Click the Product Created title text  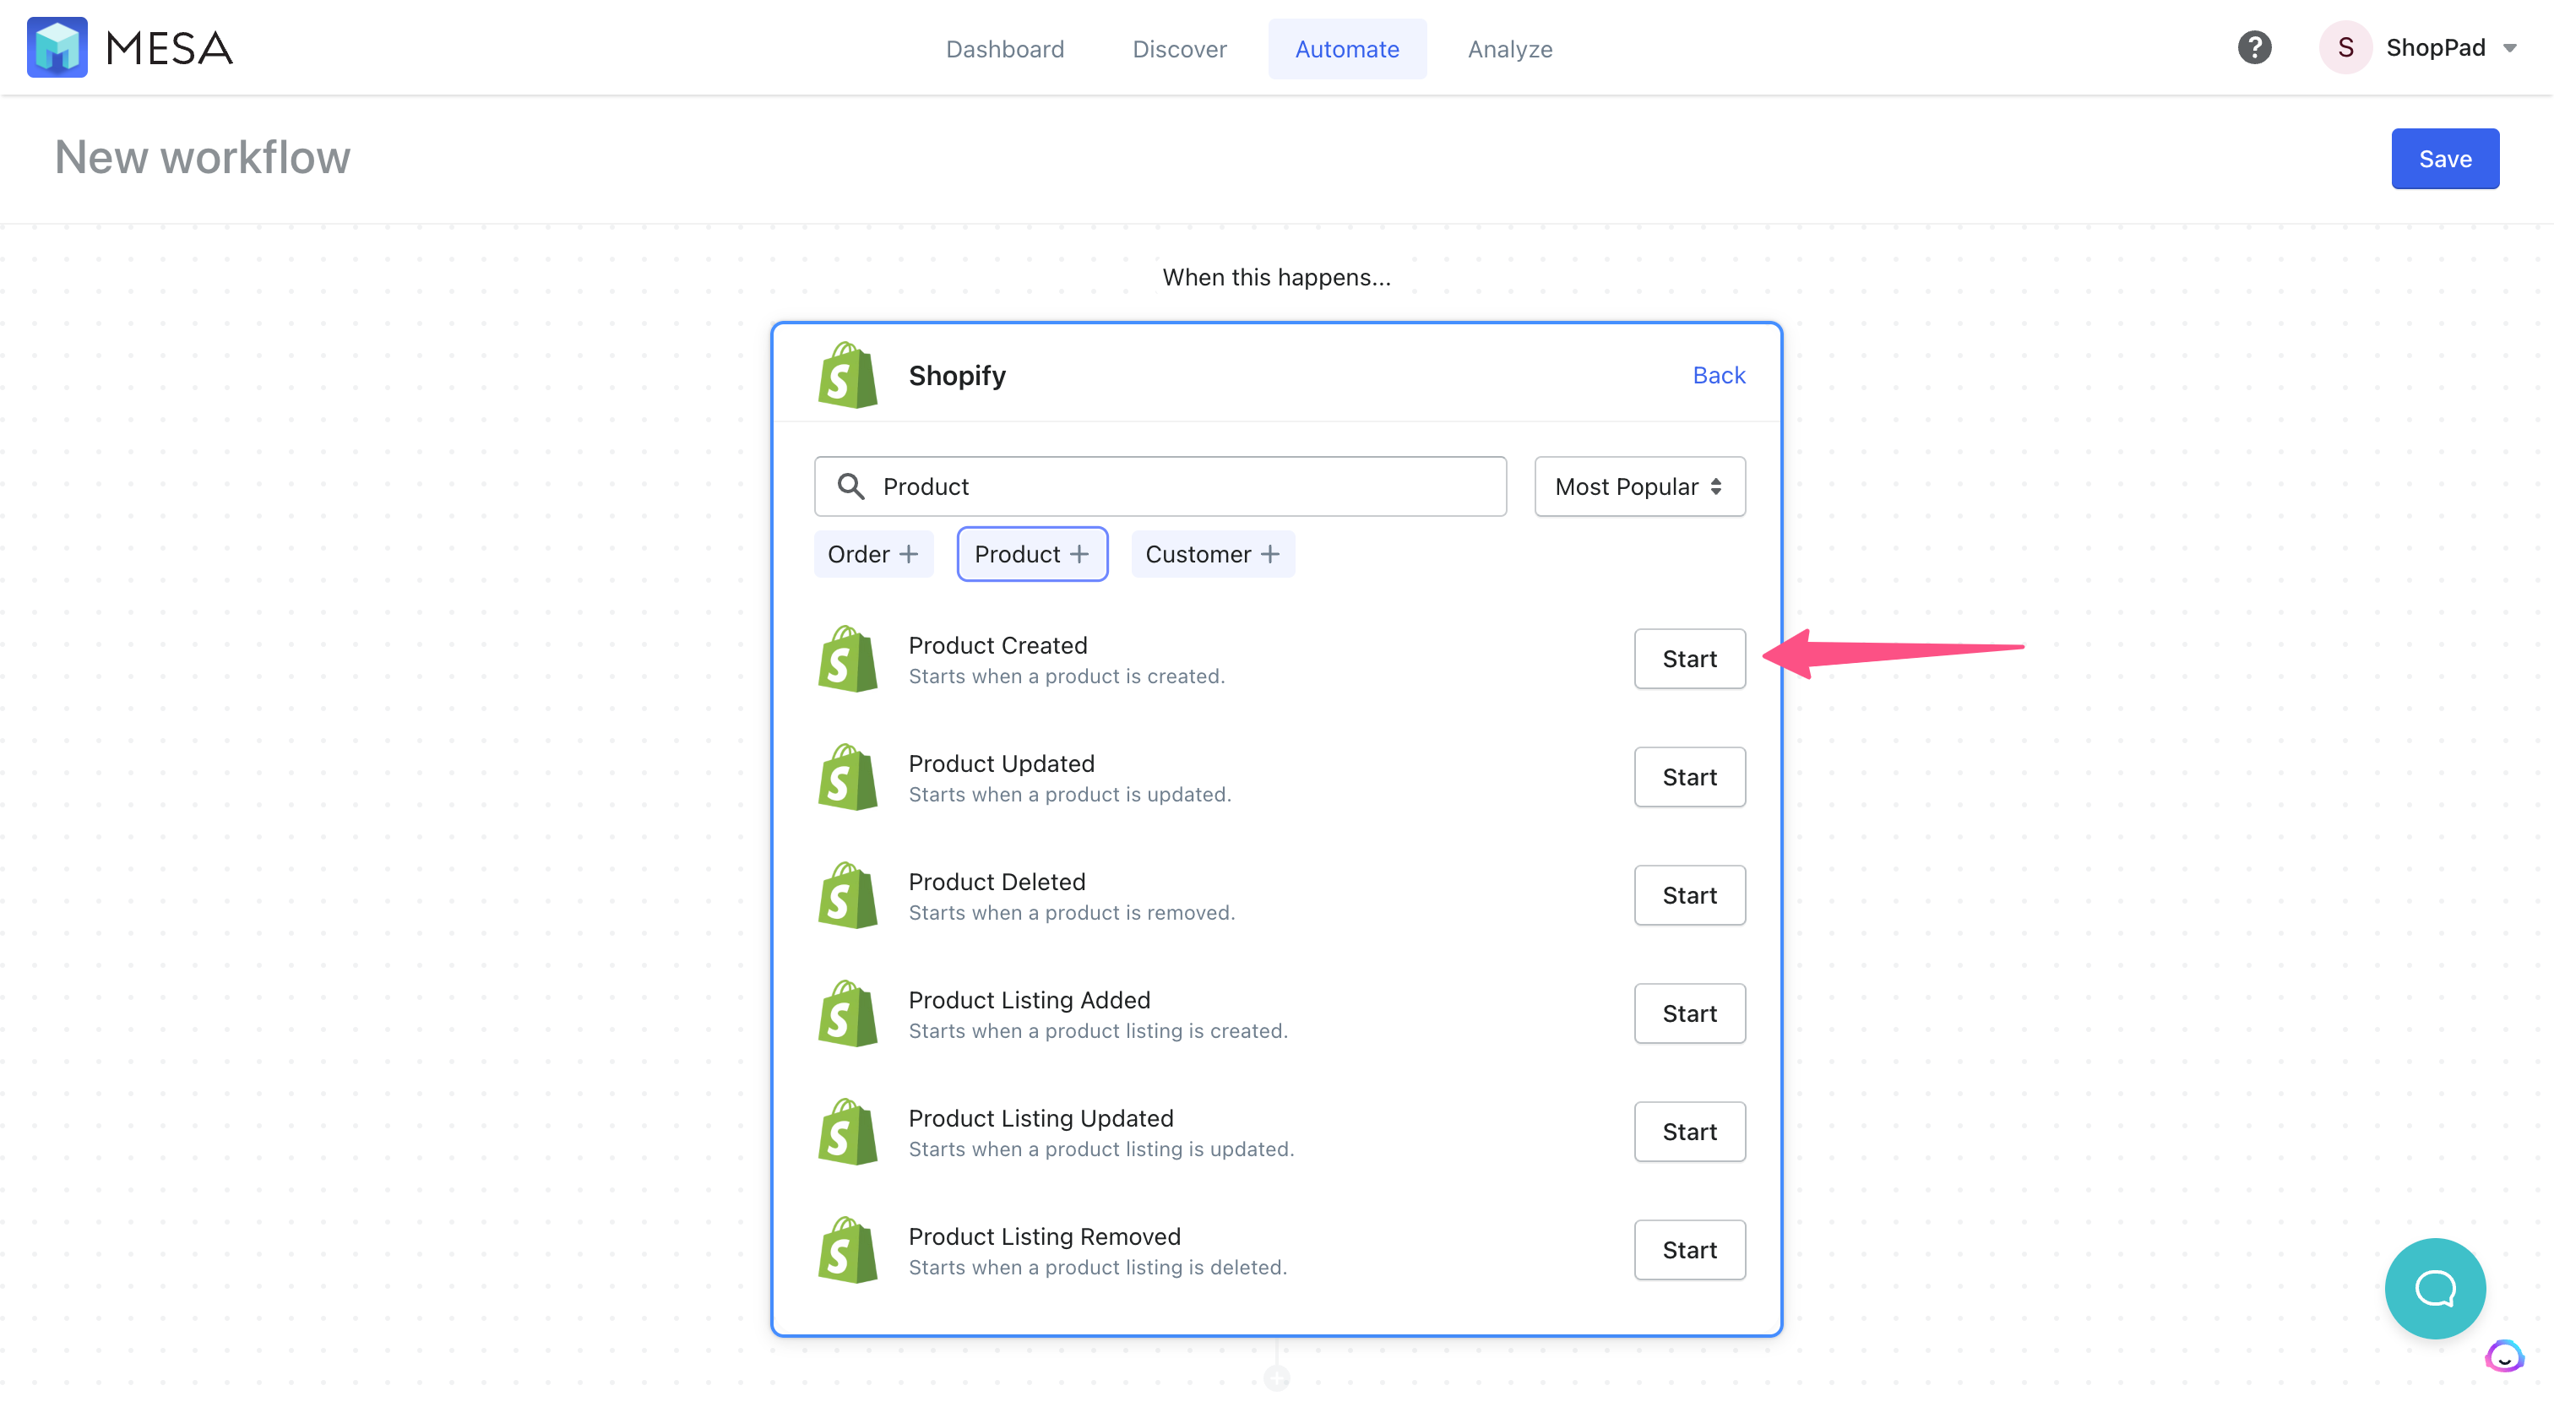click(x=997, y=644)
